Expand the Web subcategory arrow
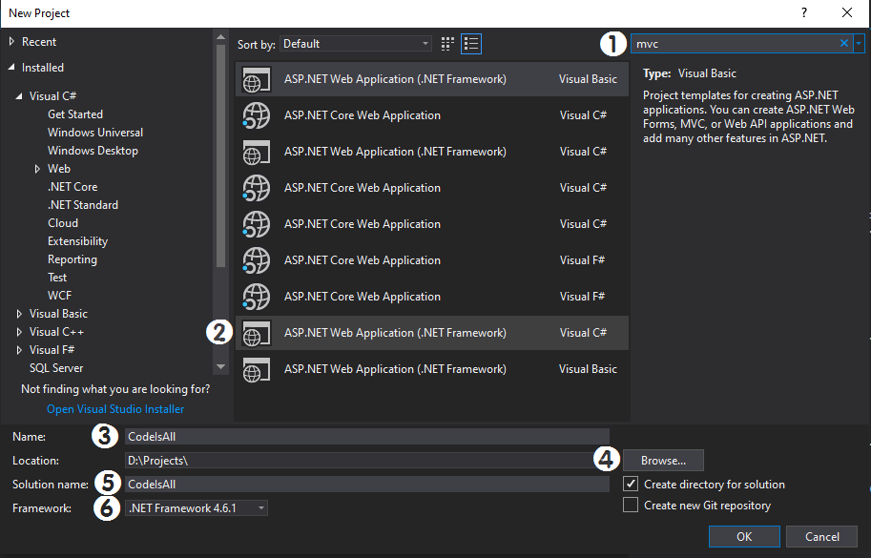871x558 pixels. coord(37,169)
